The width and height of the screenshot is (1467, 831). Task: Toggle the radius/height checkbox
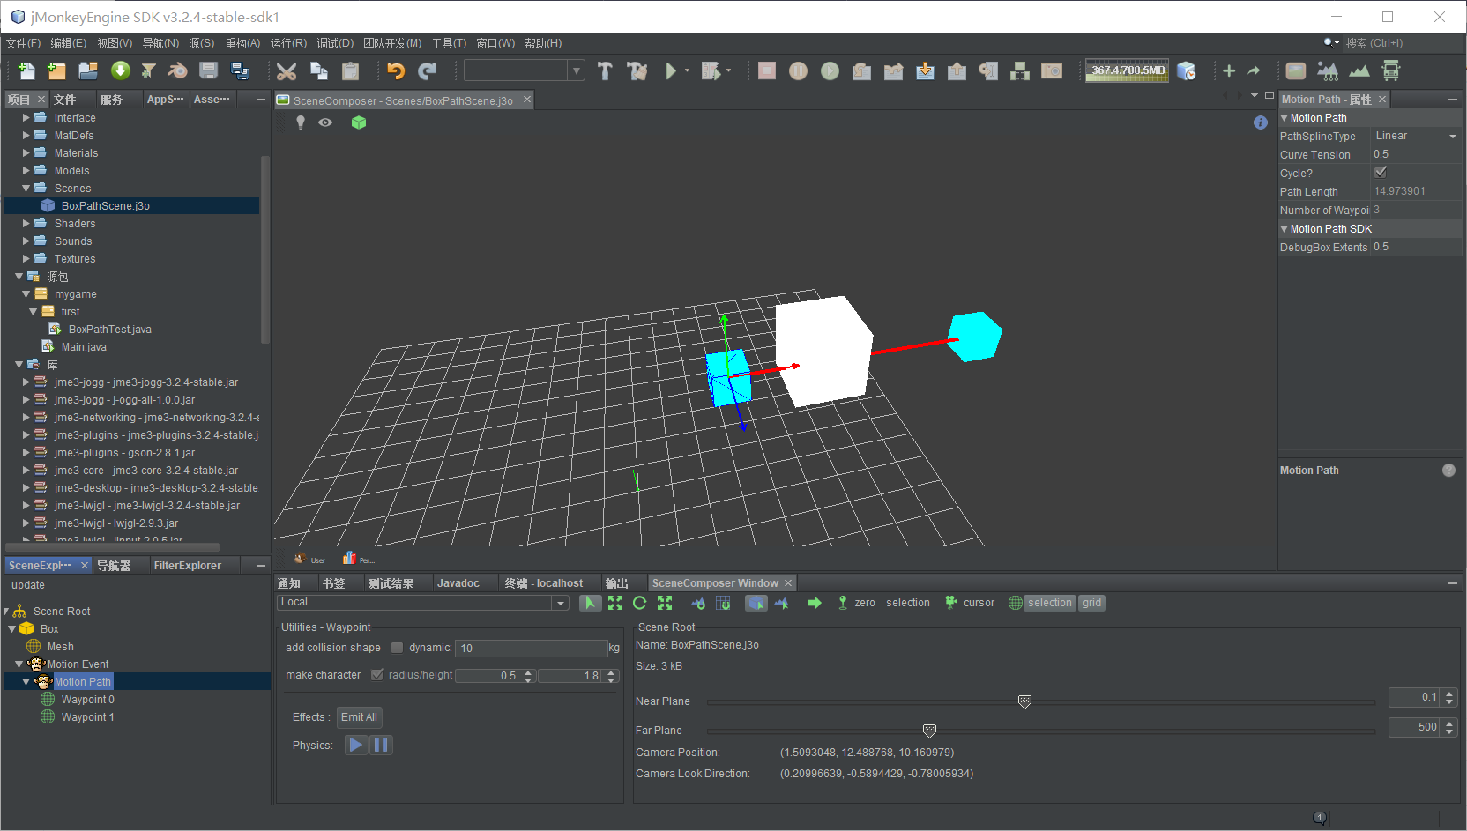(377, 675)
